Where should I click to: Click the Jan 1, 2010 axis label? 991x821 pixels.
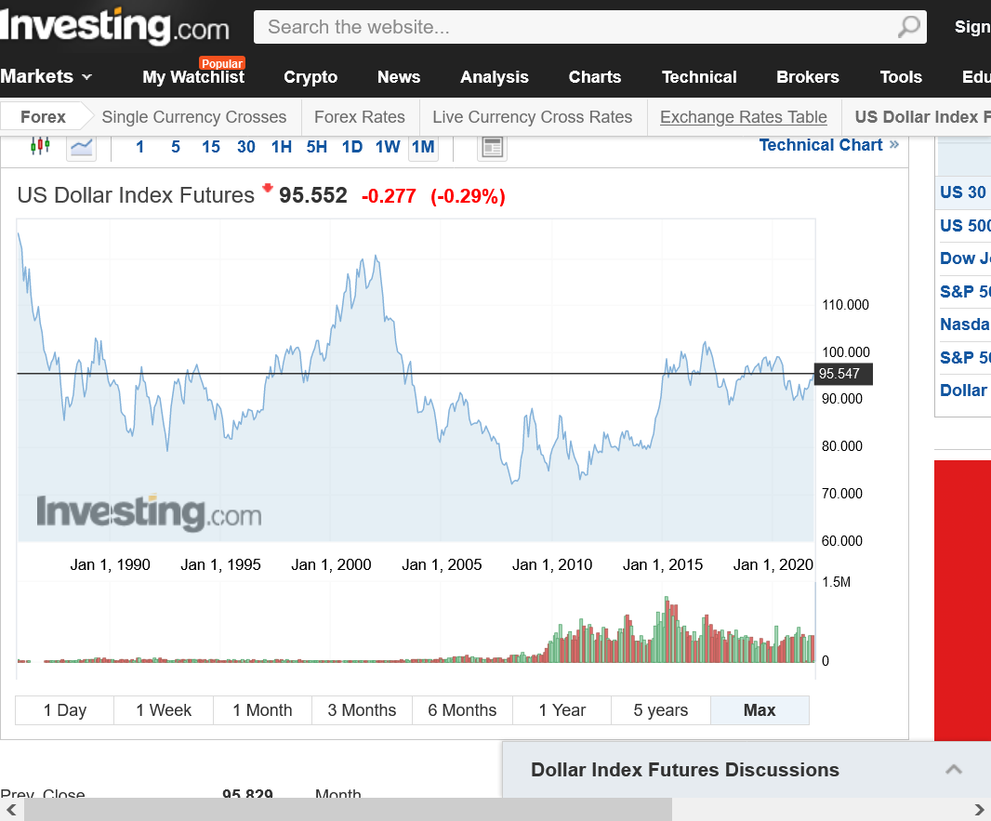[x=552, y=564]
